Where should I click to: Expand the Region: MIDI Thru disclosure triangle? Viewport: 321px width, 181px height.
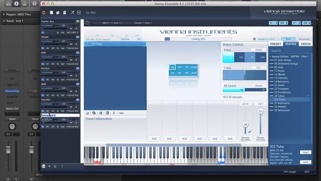point(4,15)
